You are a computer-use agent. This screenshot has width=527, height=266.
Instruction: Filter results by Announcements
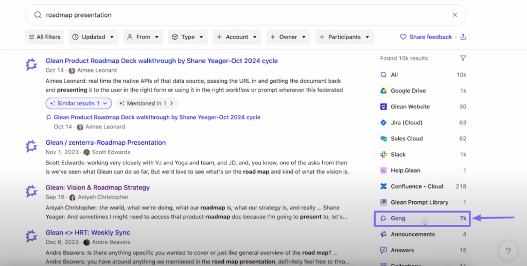[x=423, y=234]
